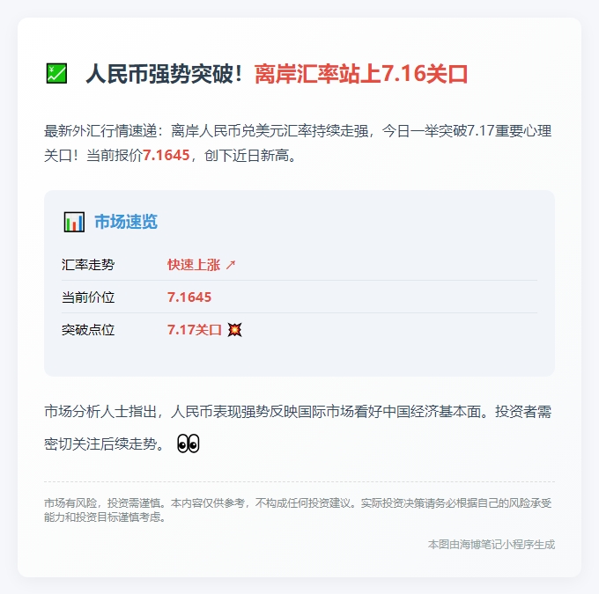Click the 快速上涨 value
The width and height of the screenshot is (599, 594).
[194, 265]
